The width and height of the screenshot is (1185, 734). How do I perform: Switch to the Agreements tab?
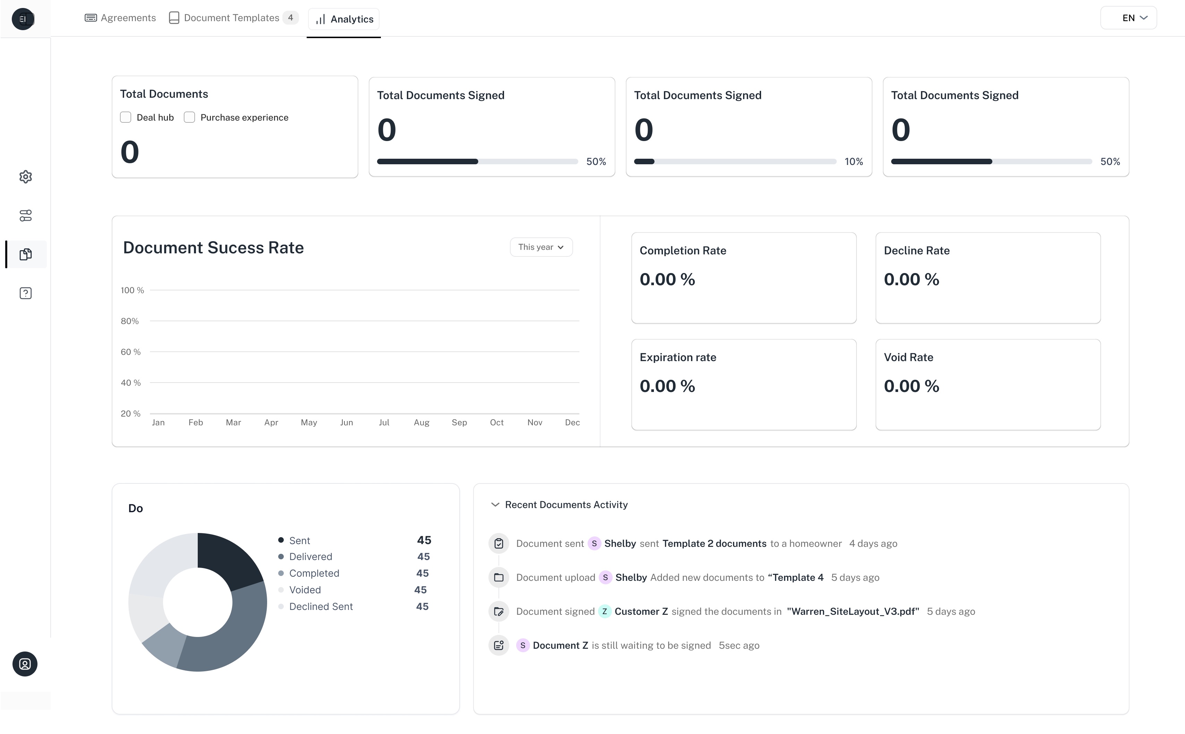(x=120, y=18)
